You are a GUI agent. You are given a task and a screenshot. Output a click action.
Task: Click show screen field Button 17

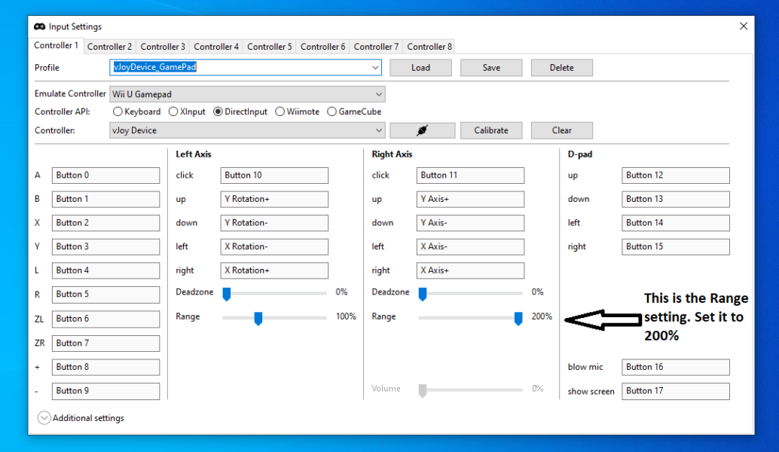click(676, 391)
